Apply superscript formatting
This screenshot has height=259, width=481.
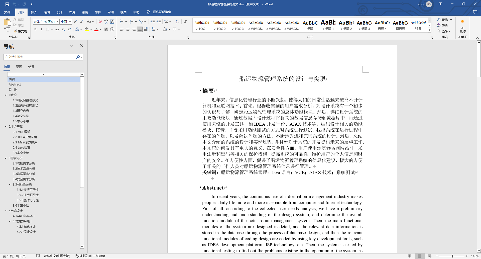pyautogui.click(x=69, y=29)
